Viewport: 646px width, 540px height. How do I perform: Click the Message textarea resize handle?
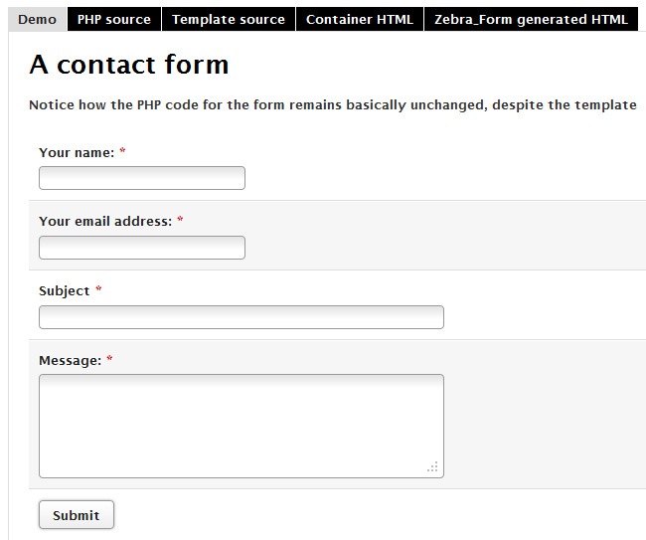[x=433, y=467]
